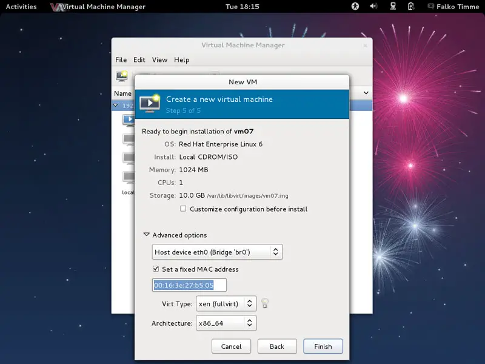Select the running VM icon in the list
This screenshot has width=485, height=364.
tap(129, 120)
